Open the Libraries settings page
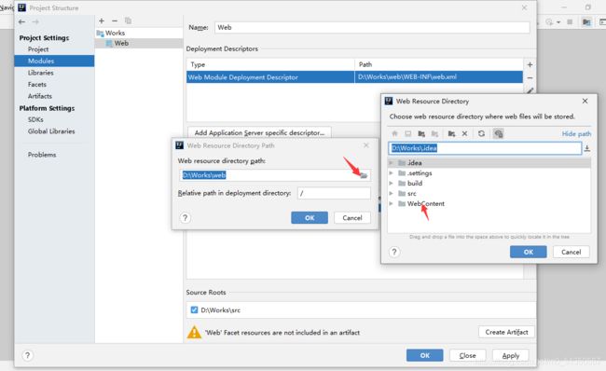 coord(41,73)
